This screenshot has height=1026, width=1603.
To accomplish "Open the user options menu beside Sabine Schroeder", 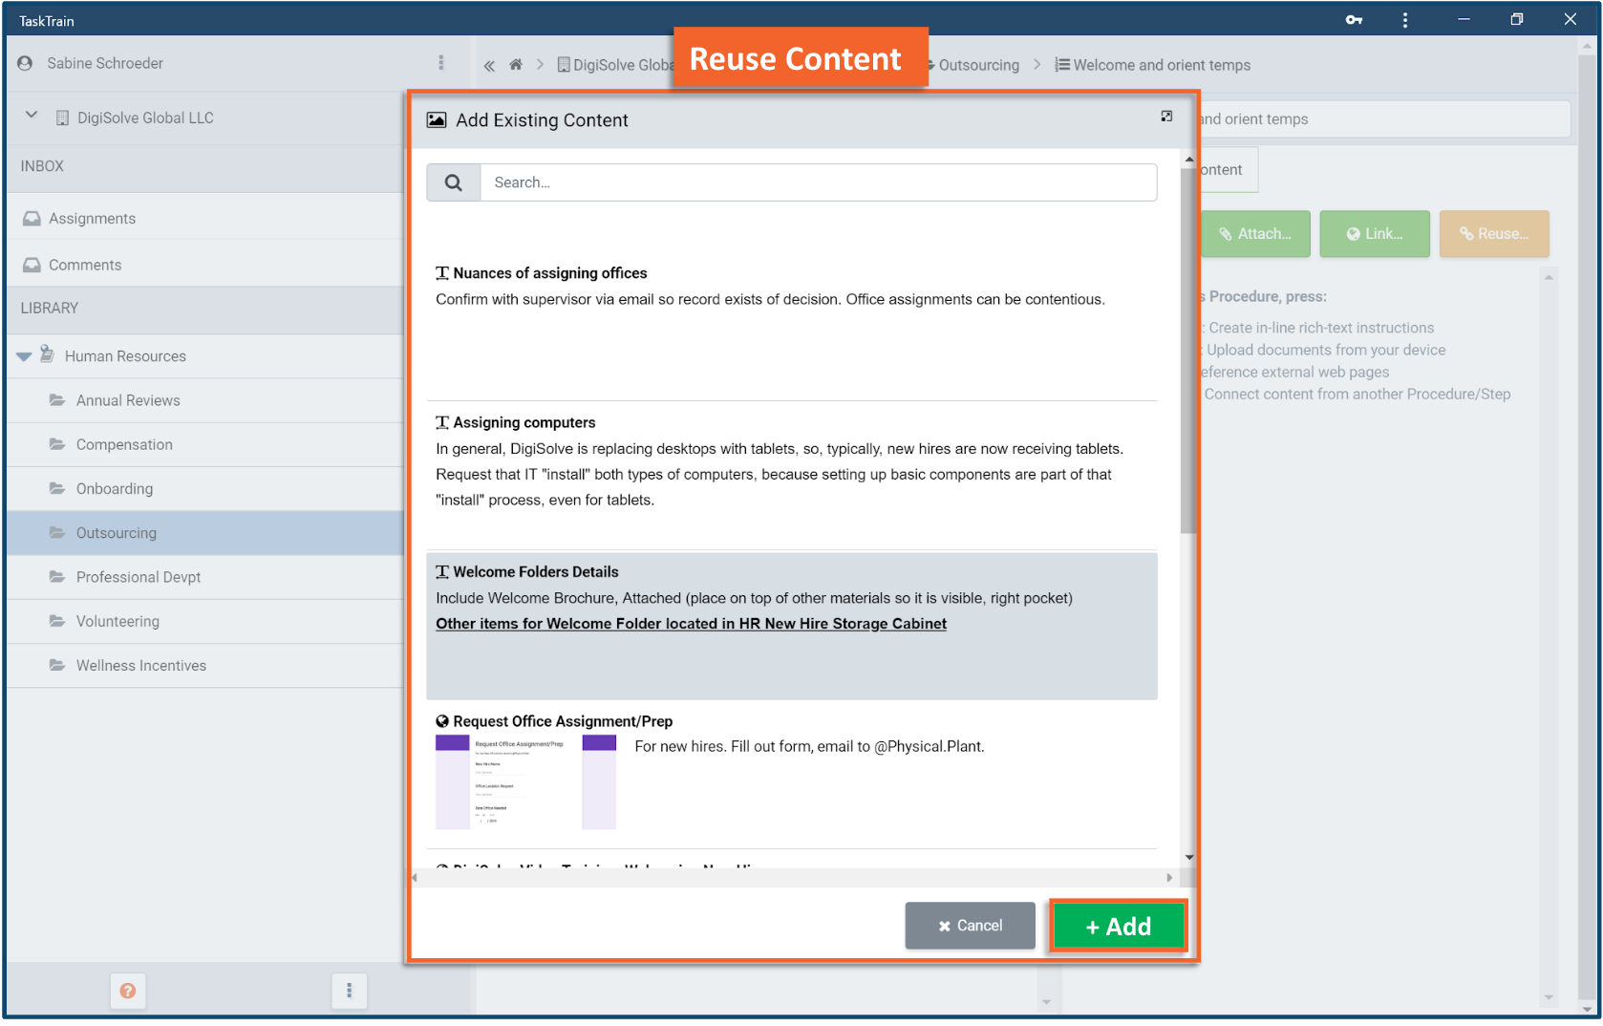I will [x=440, y=63].
